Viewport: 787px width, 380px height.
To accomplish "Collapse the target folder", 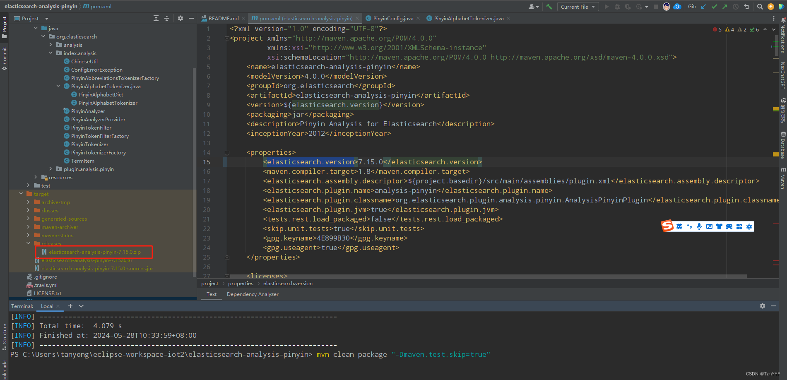I will click(21, 194).
